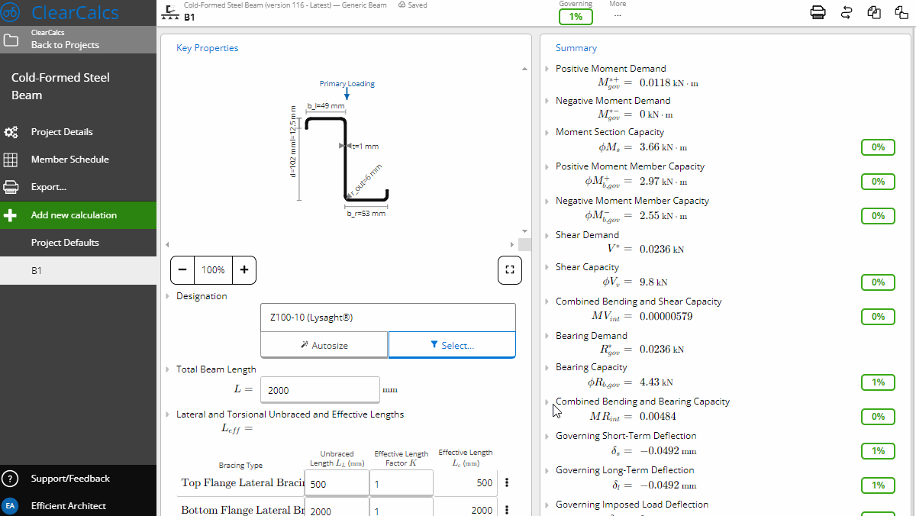Zoom in diagram with plus button
Screen dimensions: 916x516
click(244, 269)
